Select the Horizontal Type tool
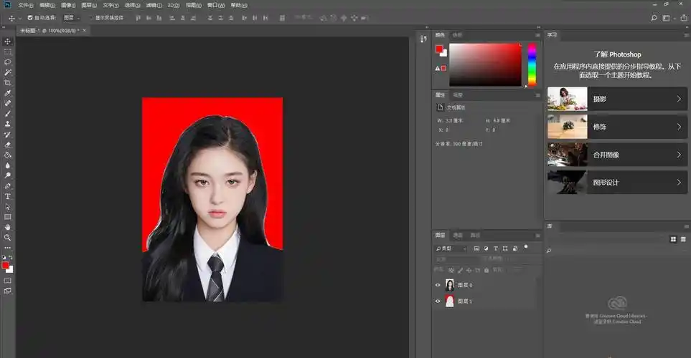The width and height of the screenshot is (691, 358). (7, 197)
